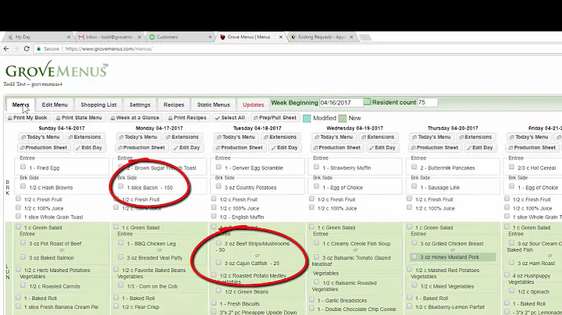562x315 pixels.
Task: Click the Tuesday 04-18-2017 column heading
Action: pos(257,128)
